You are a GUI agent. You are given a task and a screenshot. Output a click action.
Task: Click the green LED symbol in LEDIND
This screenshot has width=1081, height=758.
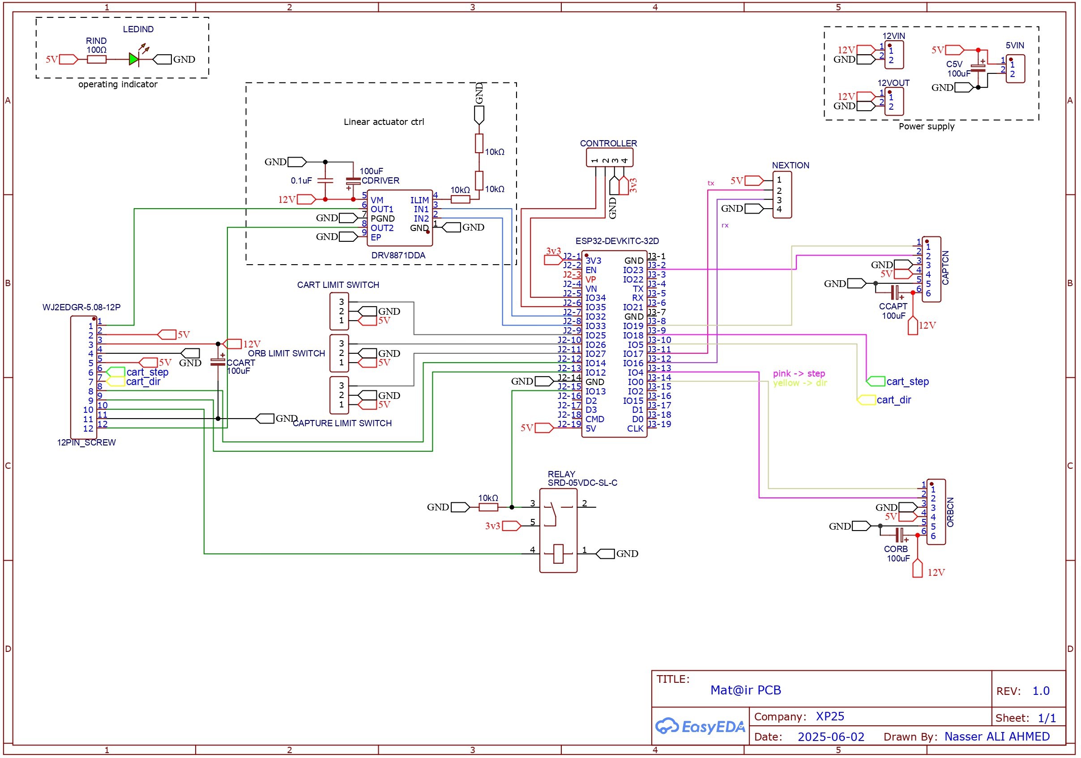pos(134,59)
